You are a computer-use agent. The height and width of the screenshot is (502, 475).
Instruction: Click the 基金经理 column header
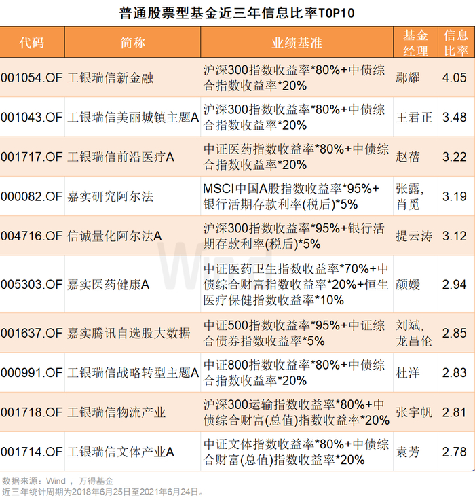coord(415,43)
